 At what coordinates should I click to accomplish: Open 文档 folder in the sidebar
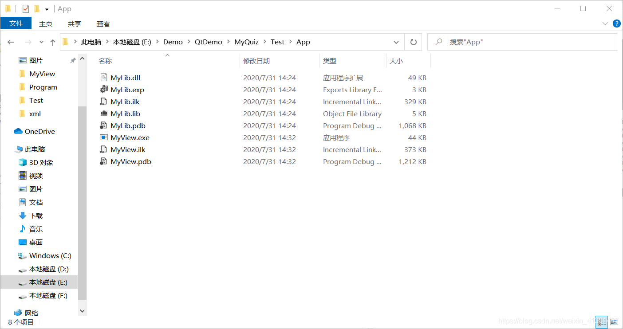31,202
